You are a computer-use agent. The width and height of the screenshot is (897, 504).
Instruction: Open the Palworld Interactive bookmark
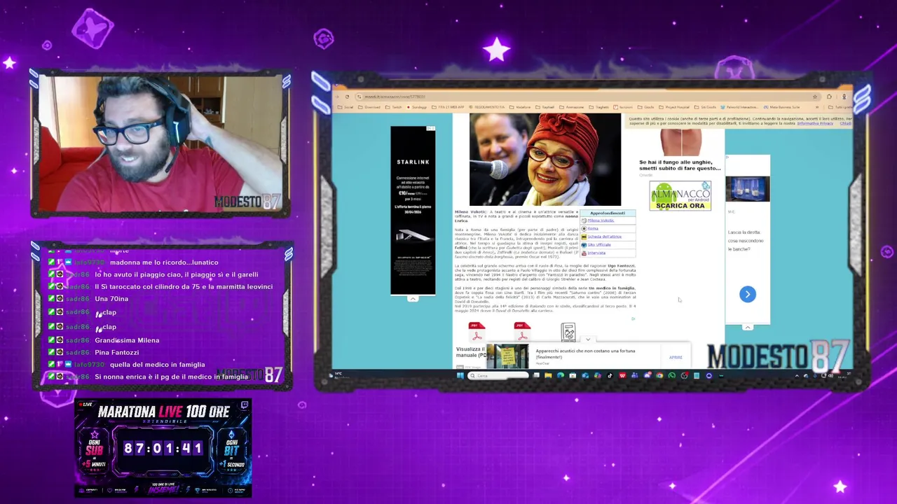pyautogui.click(x=739, y=107)
